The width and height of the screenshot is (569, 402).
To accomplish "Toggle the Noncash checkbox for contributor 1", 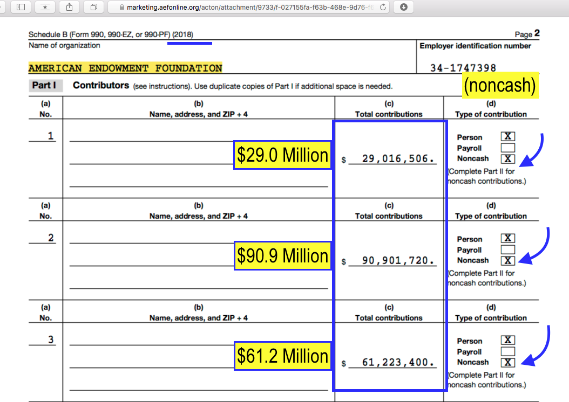I will (x=508, y=158).
